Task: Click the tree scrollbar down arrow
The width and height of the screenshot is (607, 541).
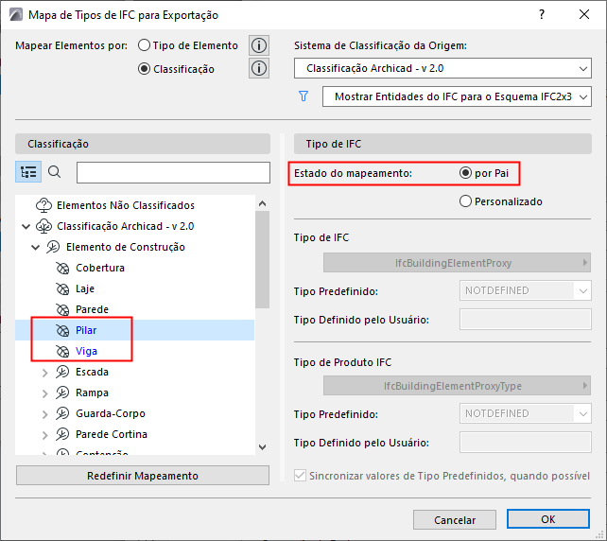Action: point(263,447)
